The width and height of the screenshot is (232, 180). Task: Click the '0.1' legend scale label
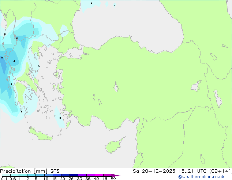4,179
